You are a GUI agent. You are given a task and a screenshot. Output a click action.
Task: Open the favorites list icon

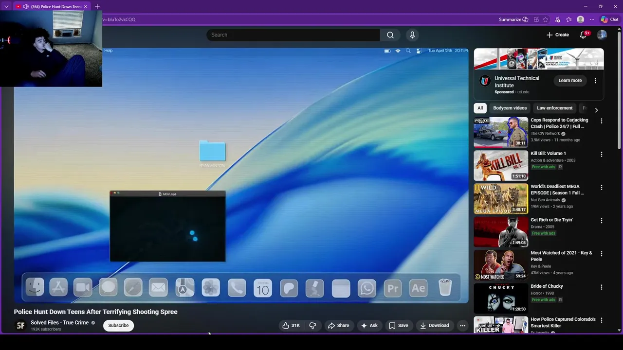point(568,19)
